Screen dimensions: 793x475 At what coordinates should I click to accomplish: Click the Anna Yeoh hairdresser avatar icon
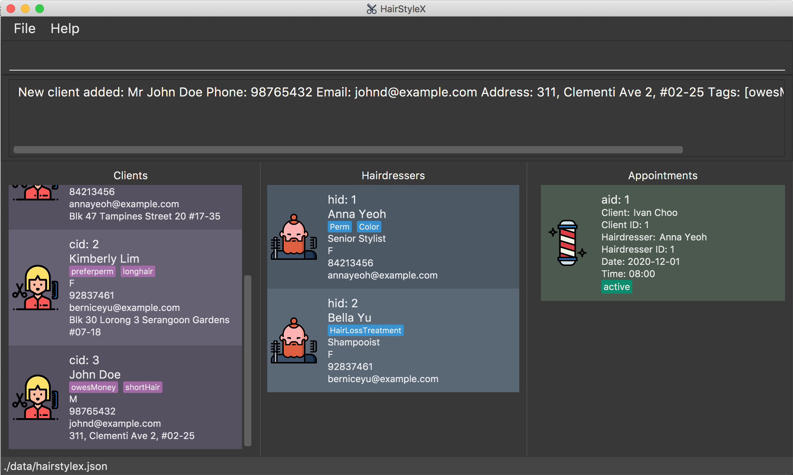point(294,237)
